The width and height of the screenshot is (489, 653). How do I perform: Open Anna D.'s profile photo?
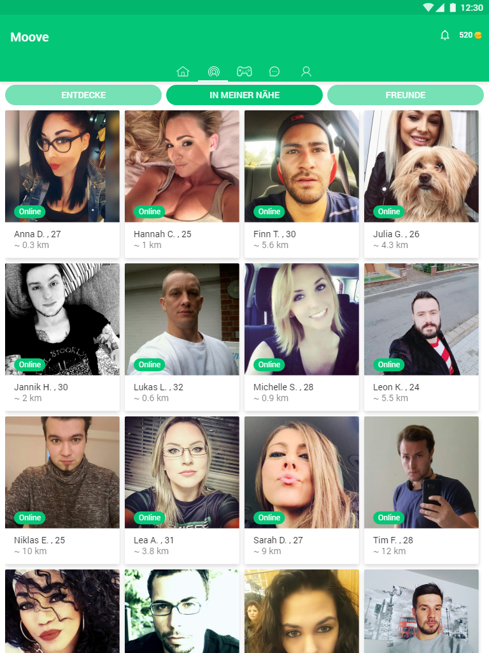click(62, 166)
